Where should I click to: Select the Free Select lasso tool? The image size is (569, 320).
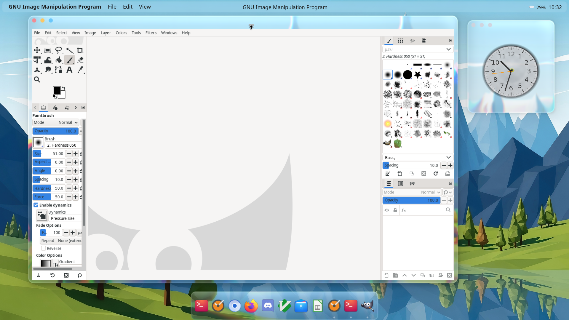(59, 50)
